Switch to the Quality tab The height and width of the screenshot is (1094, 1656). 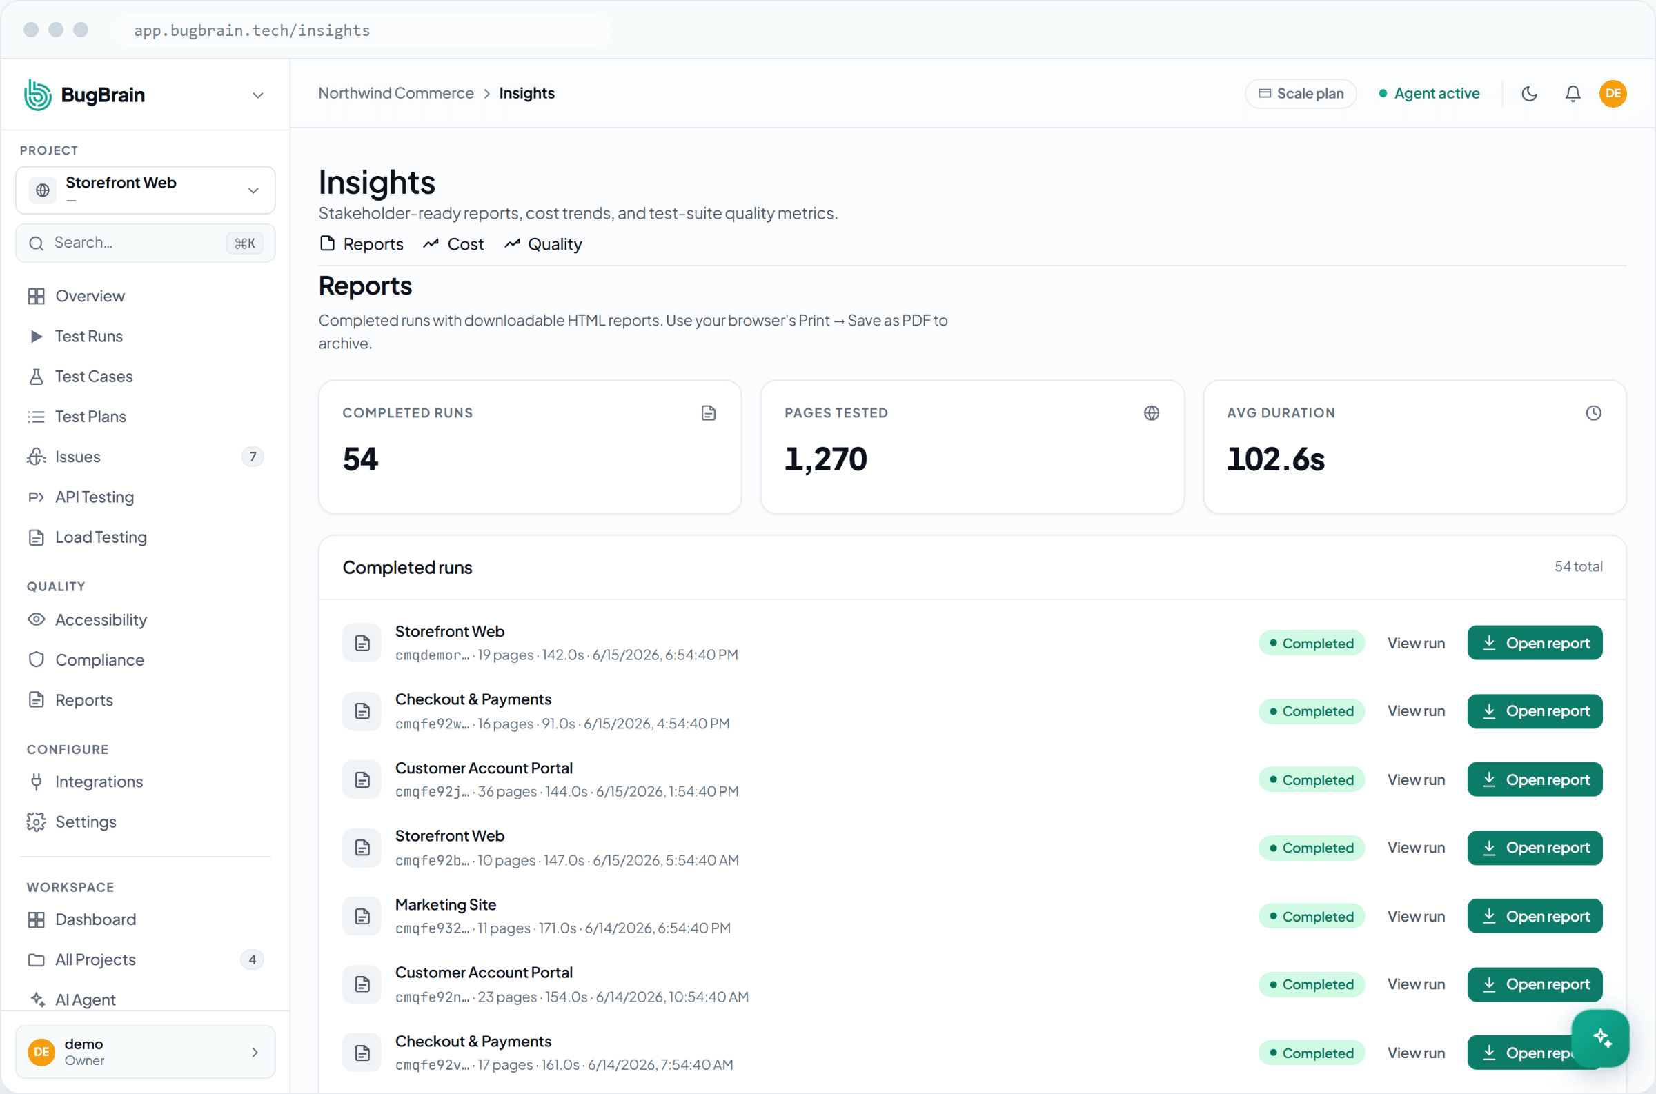[x=543, y=244]
